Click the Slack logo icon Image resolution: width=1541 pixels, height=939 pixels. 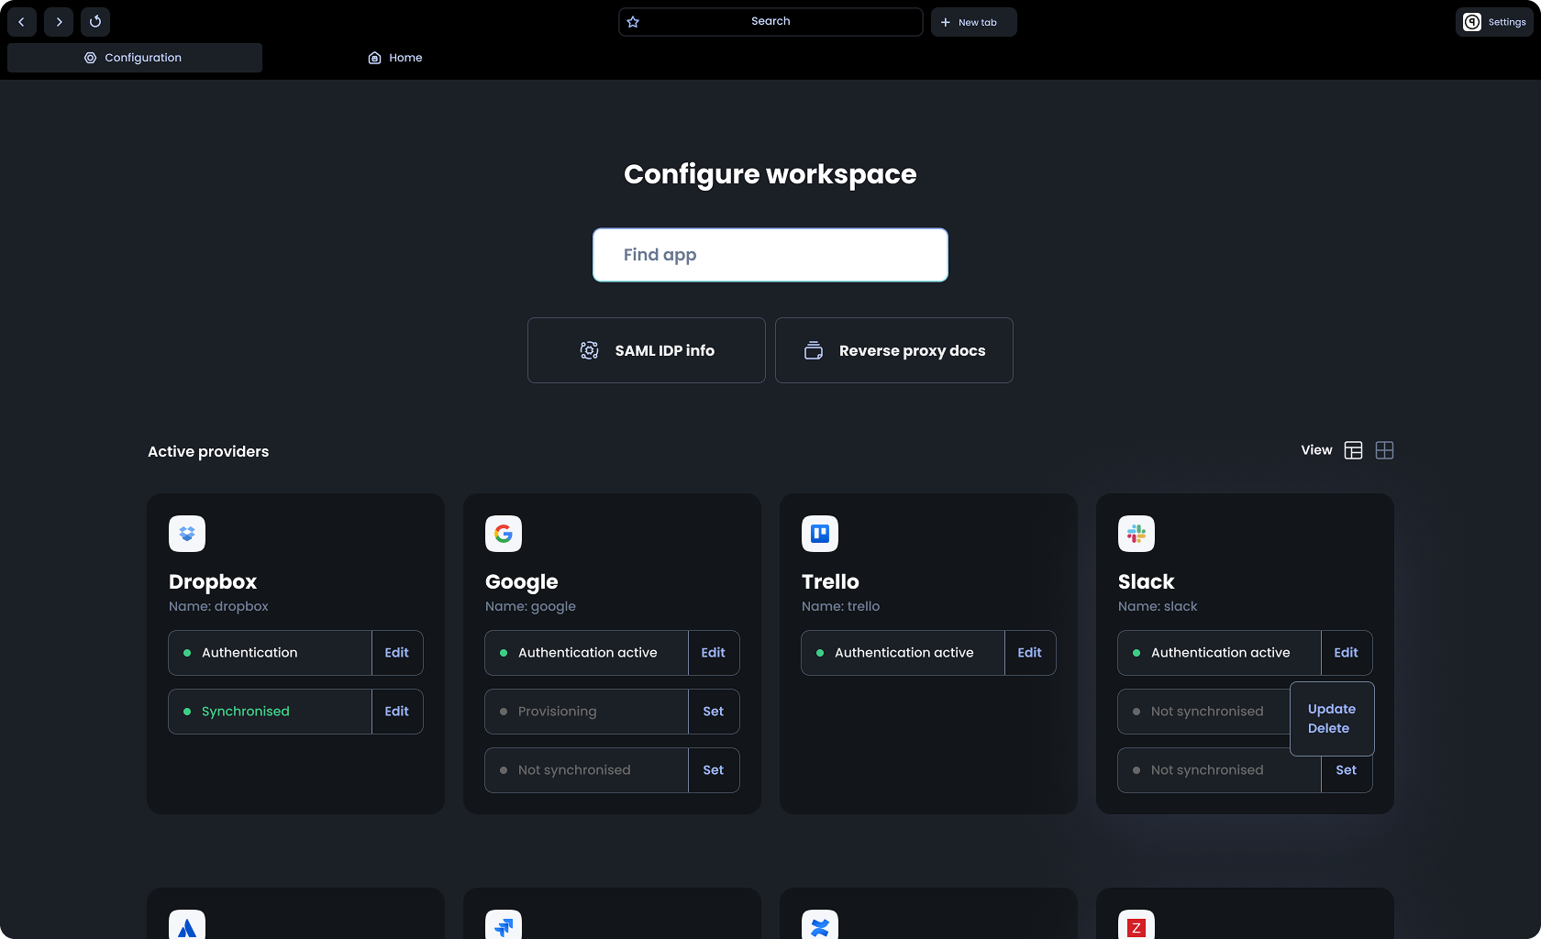[x=1136, y=534]
